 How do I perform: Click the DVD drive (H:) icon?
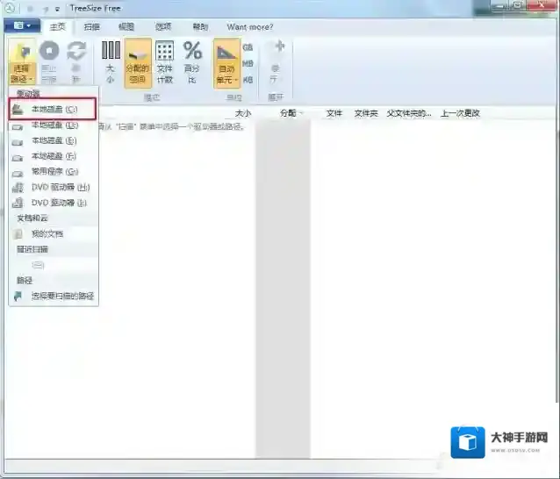click(x=18, y=188)
